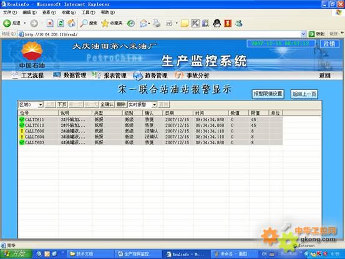This screenshot has height=259, width=345.
Task: Click the green Refresh page icon
Action: coord(61,23)
